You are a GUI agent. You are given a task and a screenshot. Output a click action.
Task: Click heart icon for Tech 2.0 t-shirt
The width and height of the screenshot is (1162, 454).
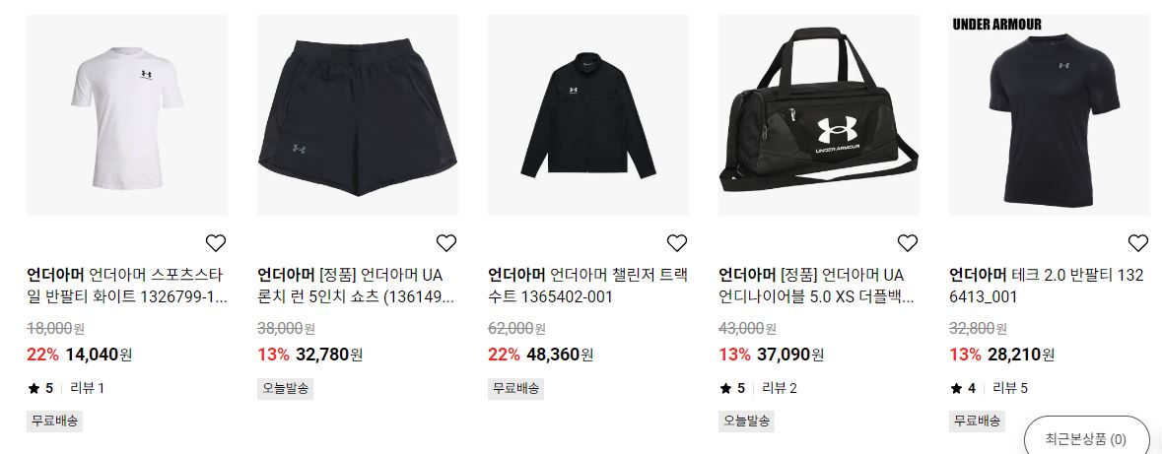[1137, 243]
